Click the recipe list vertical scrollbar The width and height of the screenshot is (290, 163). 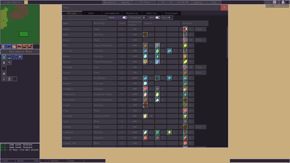click(227, 42)
